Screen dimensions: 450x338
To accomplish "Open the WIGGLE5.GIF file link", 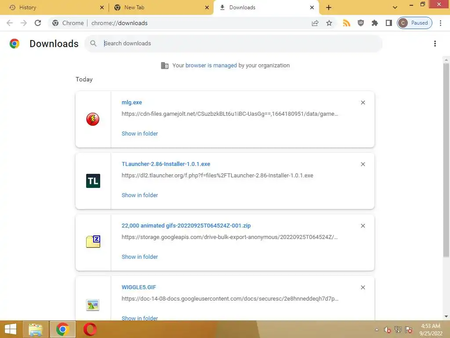I will (138, 287).
